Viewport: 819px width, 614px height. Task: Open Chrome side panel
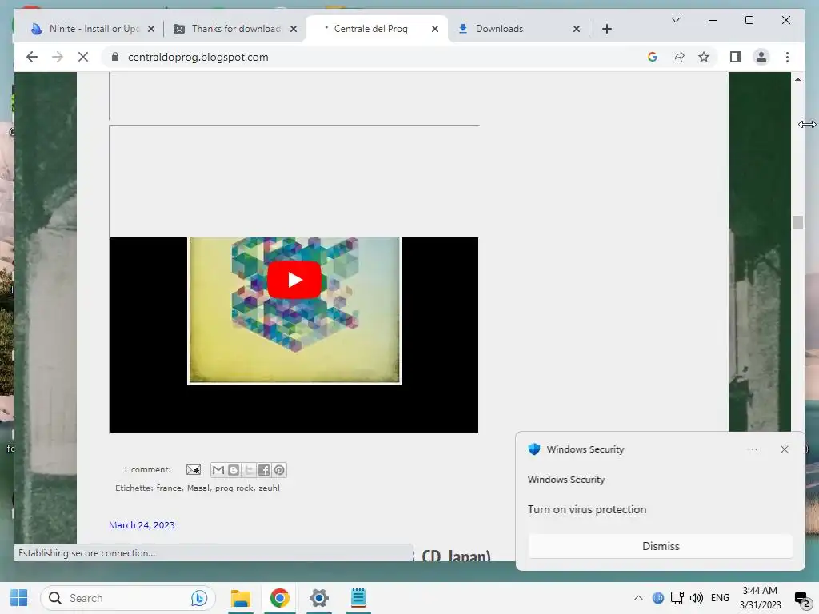736,57
